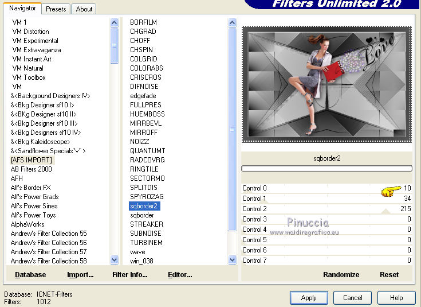Open Filter Info...

(x=129, y=274)
